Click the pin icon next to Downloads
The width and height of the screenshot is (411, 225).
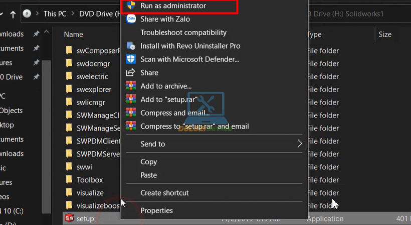coord(36,34)
